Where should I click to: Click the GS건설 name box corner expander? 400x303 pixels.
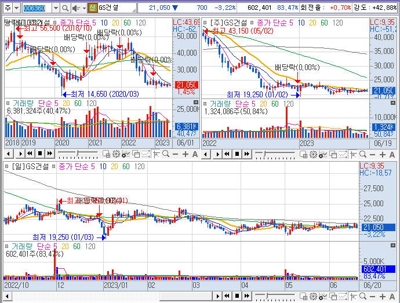pos(134,10)
